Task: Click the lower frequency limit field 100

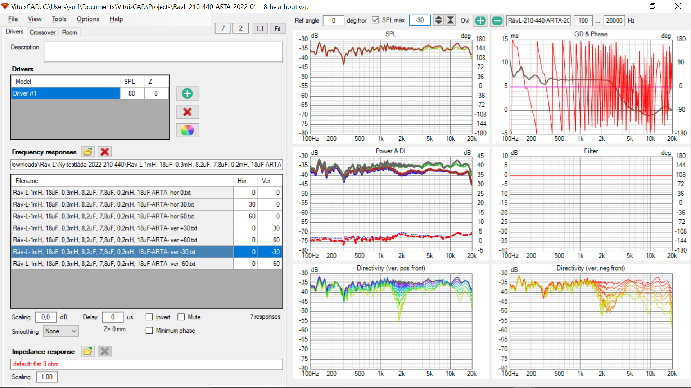Action: coord(583,20)
